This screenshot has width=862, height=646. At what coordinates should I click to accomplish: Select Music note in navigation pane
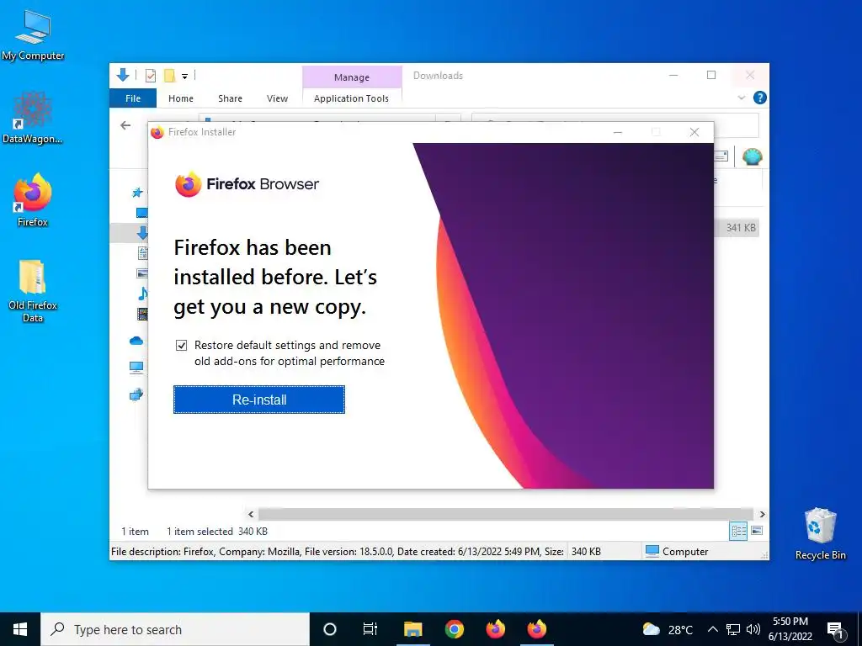click(x=142, y=294)
